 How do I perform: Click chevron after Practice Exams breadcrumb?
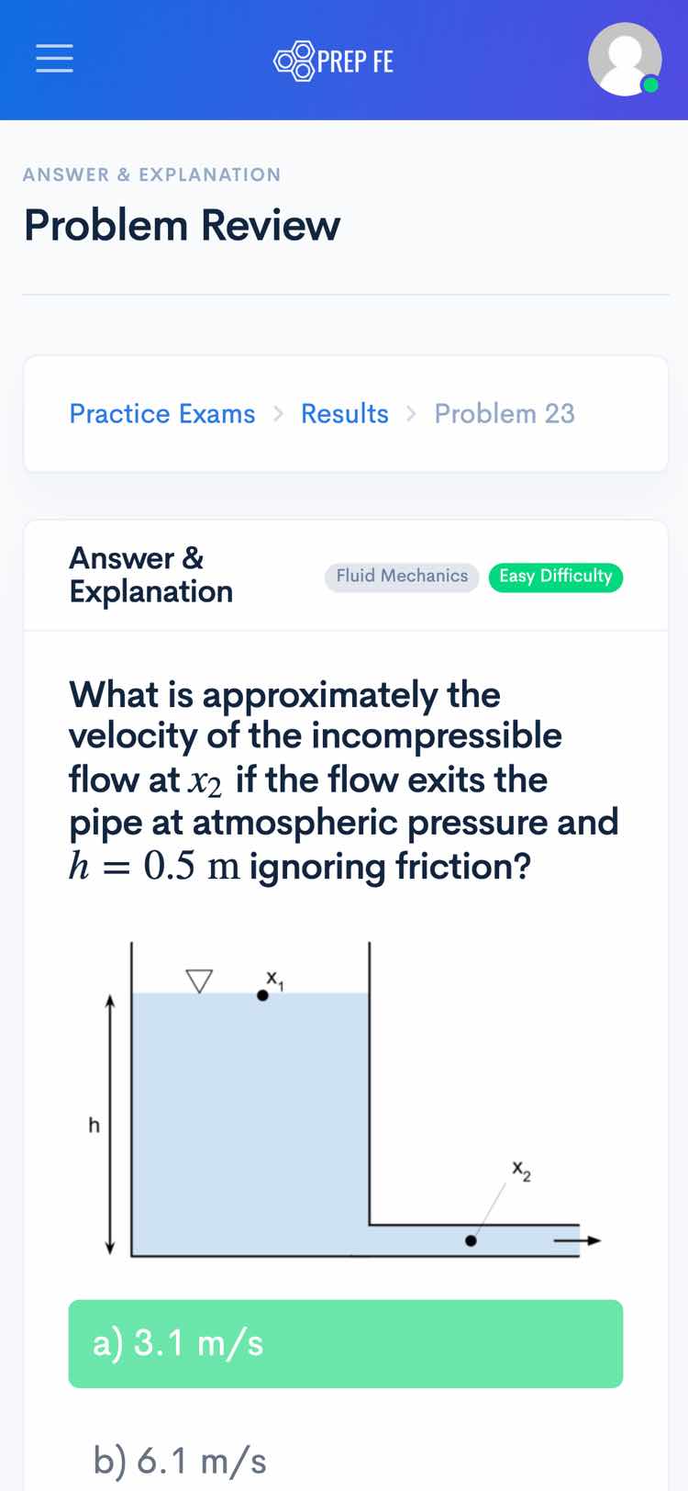(x=278, y=414)
